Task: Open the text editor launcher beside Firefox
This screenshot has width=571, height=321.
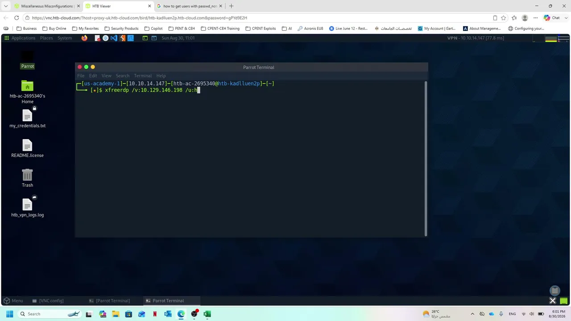Action: [97, 38]
